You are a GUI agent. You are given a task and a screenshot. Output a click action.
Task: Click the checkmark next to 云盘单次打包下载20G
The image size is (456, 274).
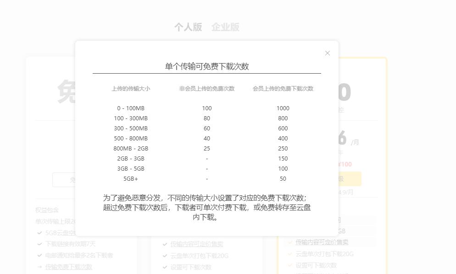pos(165,255)
